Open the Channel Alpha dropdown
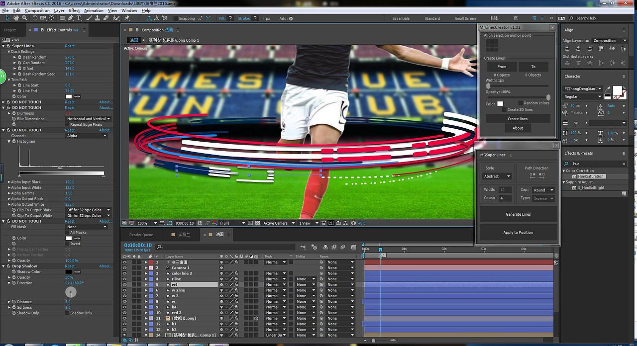This screenshot has height=346, width=637. coord(87,136)
